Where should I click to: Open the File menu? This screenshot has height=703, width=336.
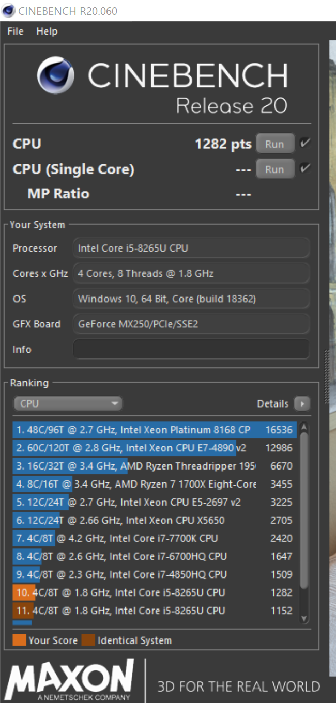tap(16, 32)
